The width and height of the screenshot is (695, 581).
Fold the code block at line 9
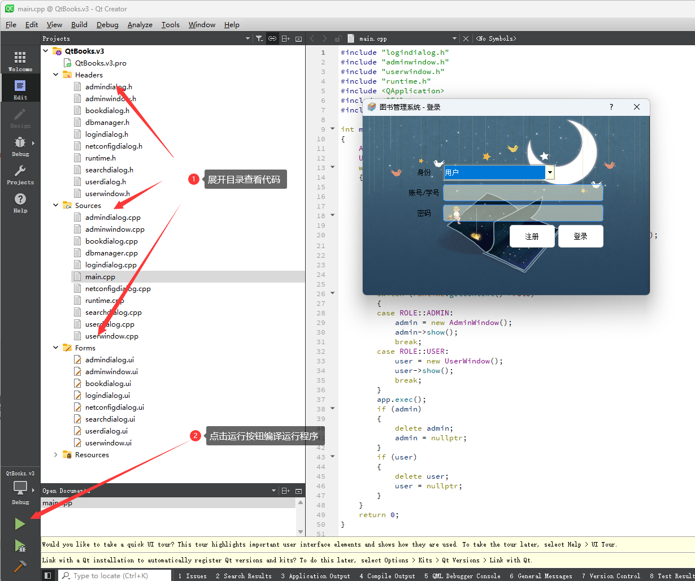point(333,129)
